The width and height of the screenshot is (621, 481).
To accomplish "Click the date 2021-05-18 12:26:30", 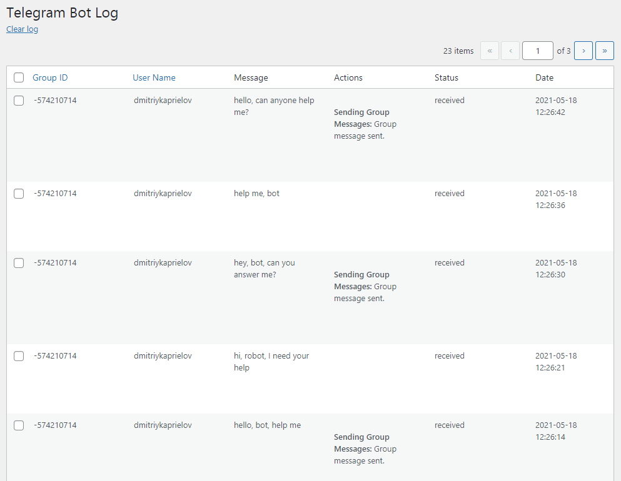I will click(556, 269).
